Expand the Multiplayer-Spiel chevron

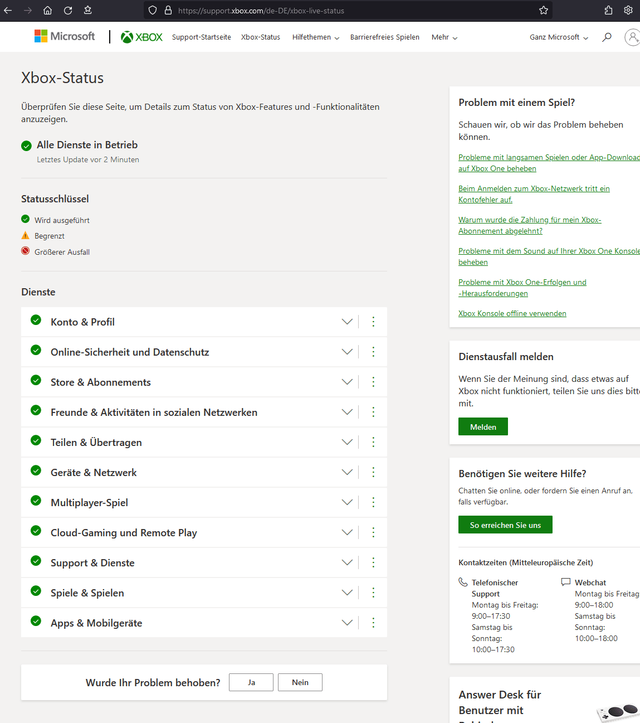click(x=347, y=502)
